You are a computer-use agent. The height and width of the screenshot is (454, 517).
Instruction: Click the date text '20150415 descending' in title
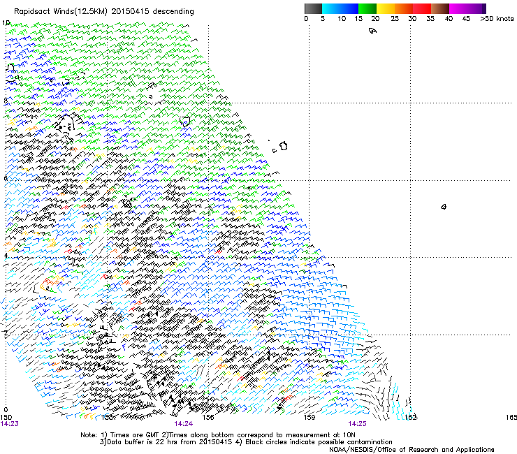coord(153,12)
